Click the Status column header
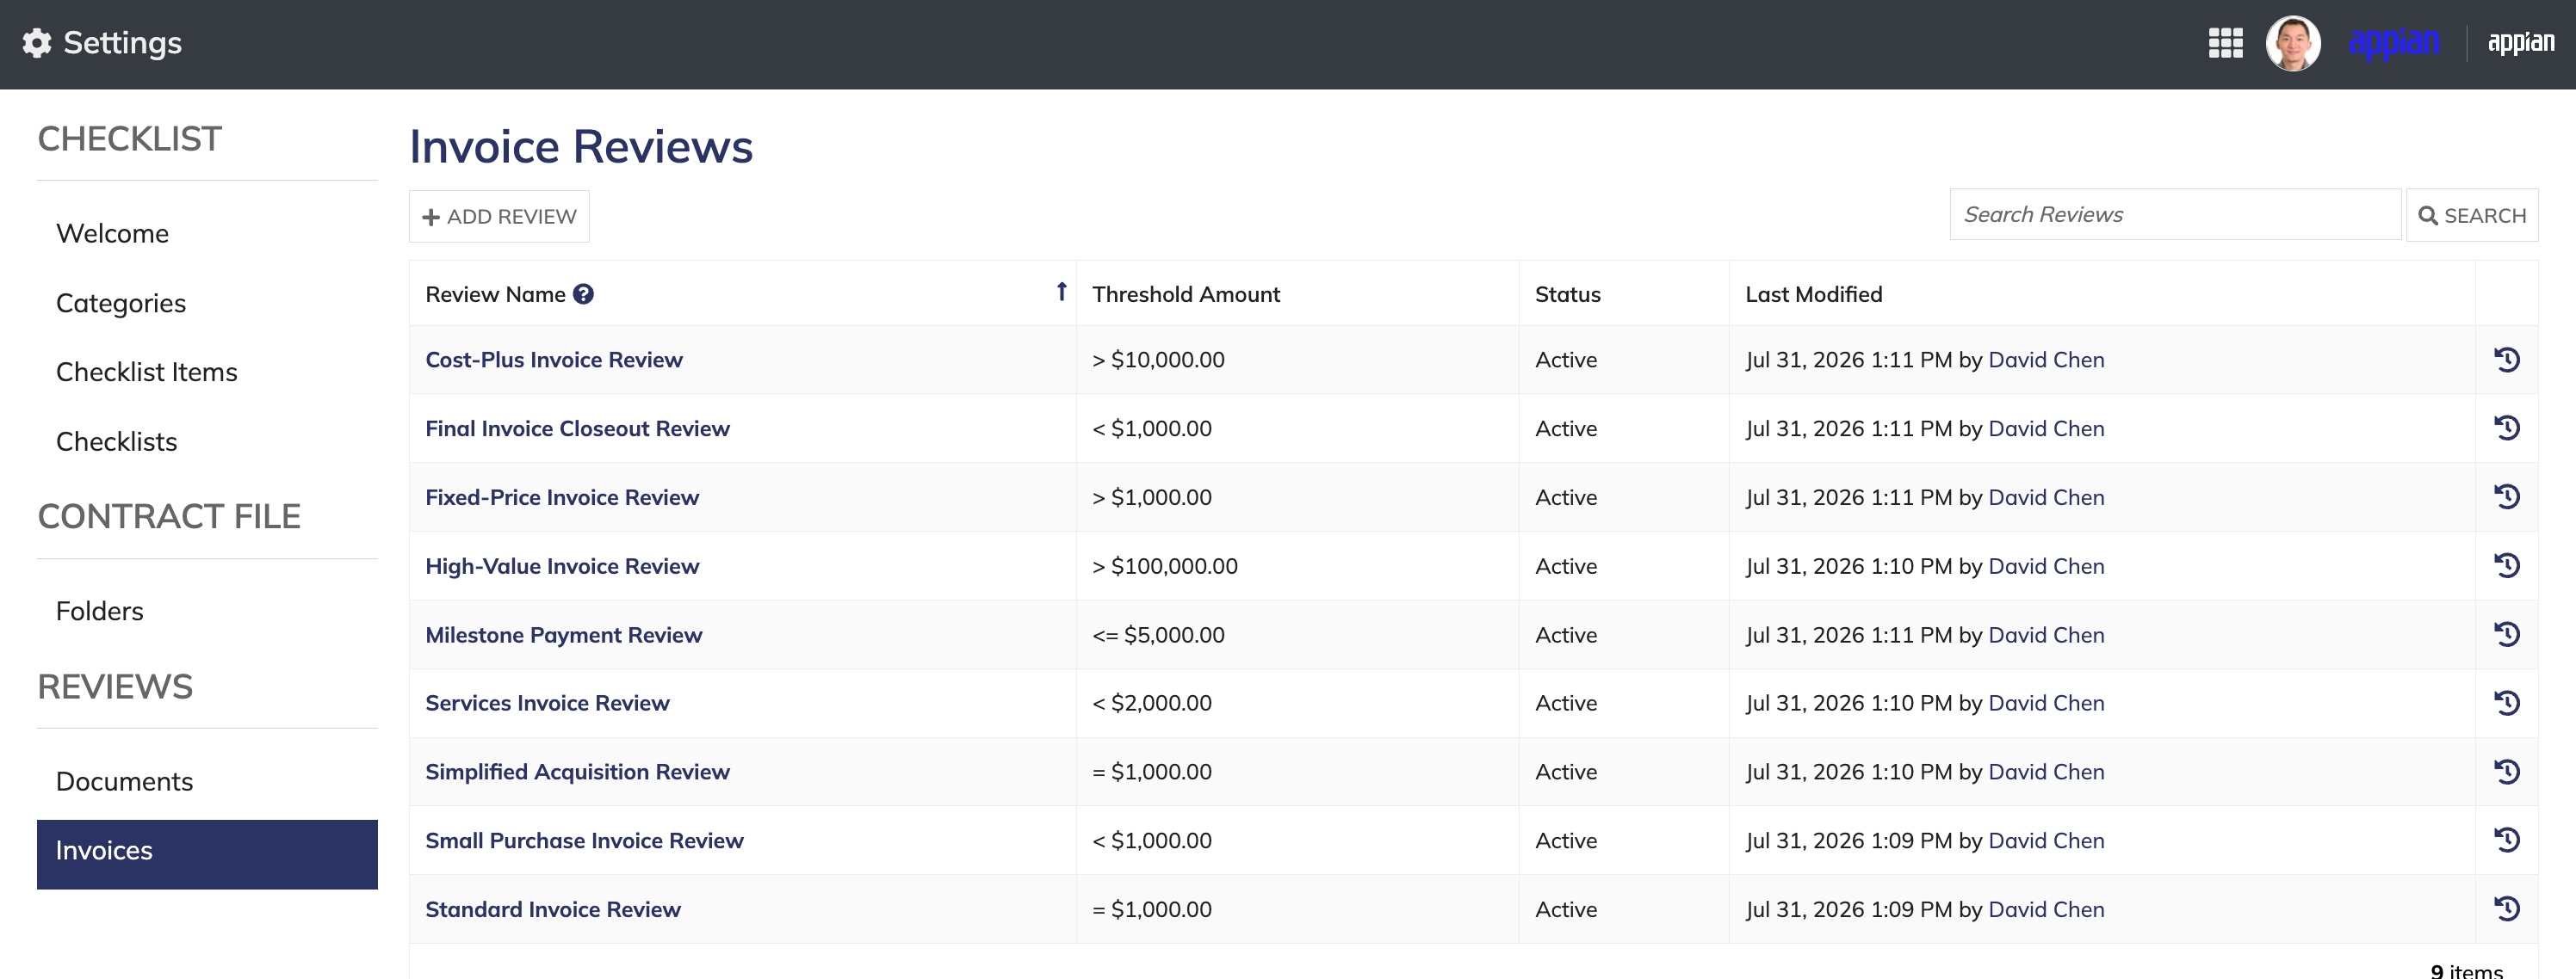 point(1567,295)
